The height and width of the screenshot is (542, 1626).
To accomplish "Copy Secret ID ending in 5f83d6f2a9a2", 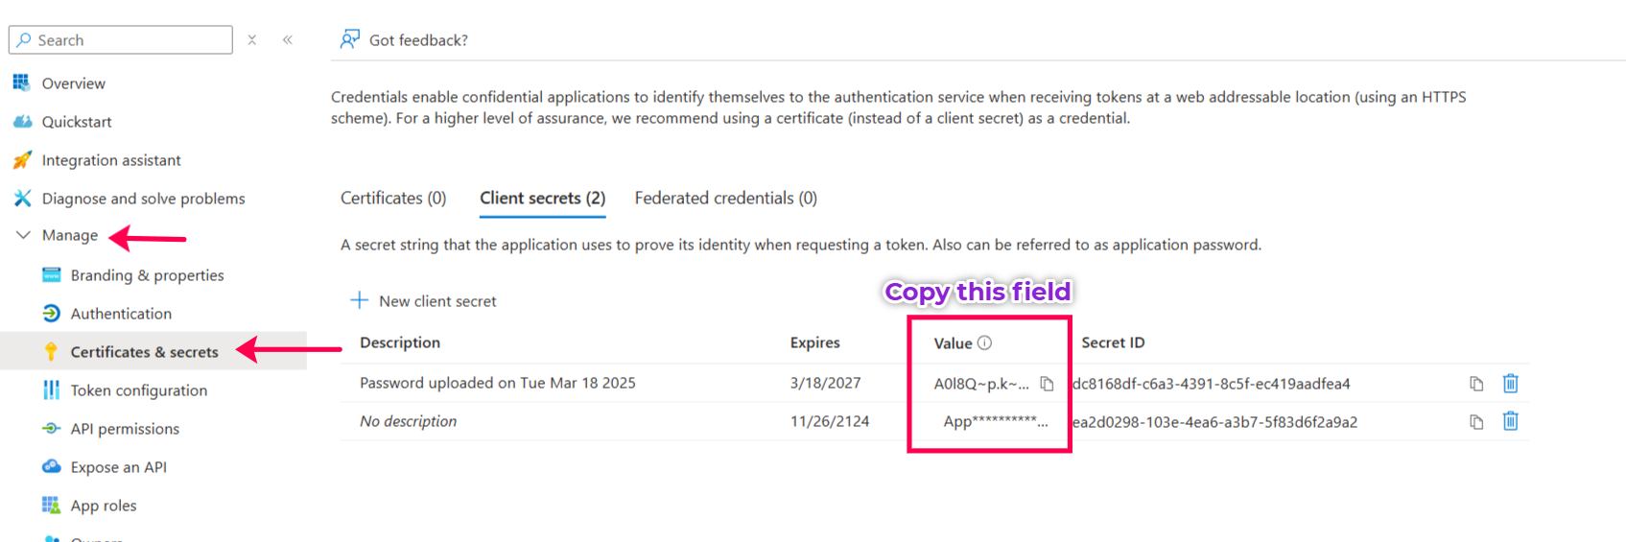I will [x=1476, y=422].
